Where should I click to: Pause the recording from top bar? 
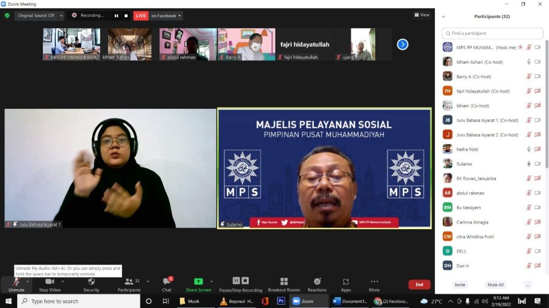click(x=116, y=16)
